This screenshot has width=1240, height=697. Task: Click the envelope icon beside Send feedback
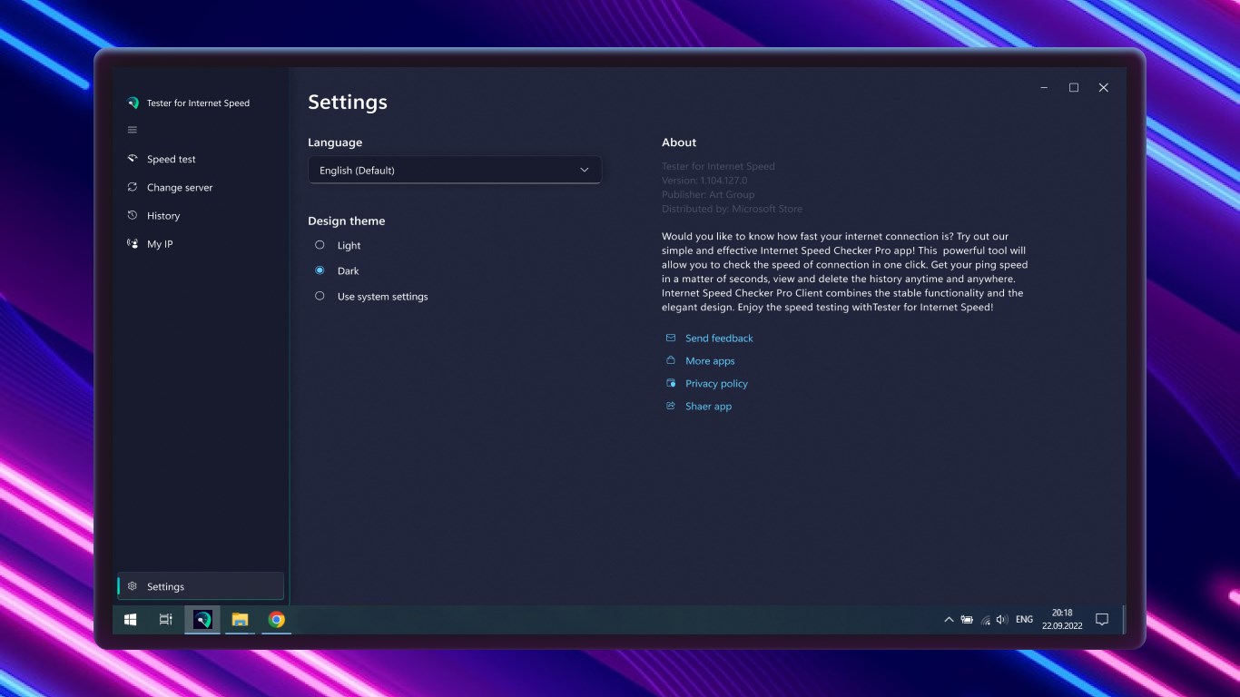click(x=671, y=338)
